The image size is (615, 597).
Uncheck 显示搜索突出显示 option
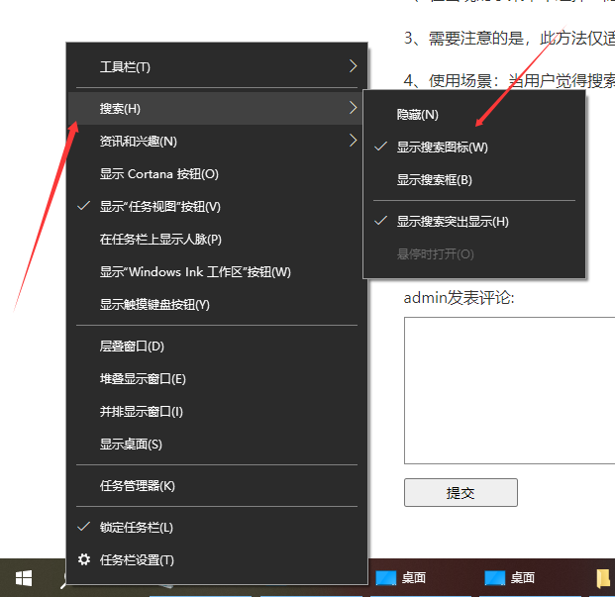click(x=452, y=222)
